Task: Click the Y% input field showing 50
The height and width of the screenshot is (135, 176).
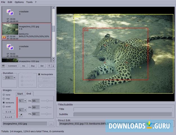Action: pyautogui.click(x=36, y=114)
